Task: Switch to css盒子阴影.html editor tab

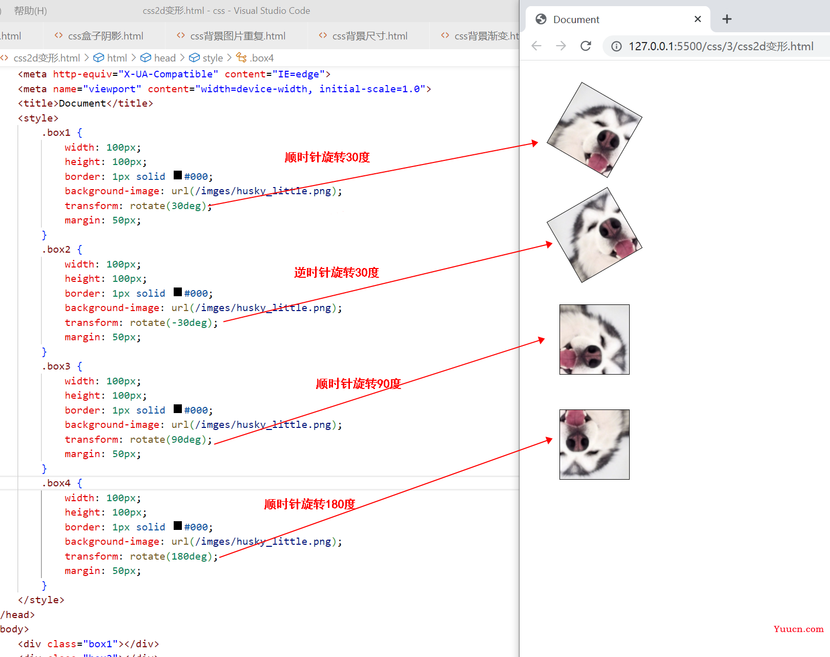Action: [x=105, y=36]
